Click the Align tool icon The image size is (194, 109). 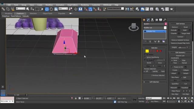[132, 9]
